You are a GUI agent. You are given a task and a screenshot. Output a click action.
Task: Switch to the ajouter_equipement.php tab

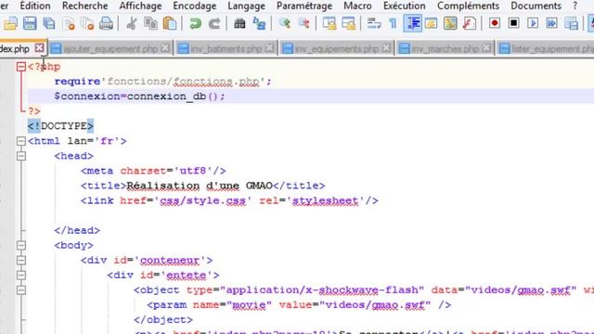(x=110, y=48)
